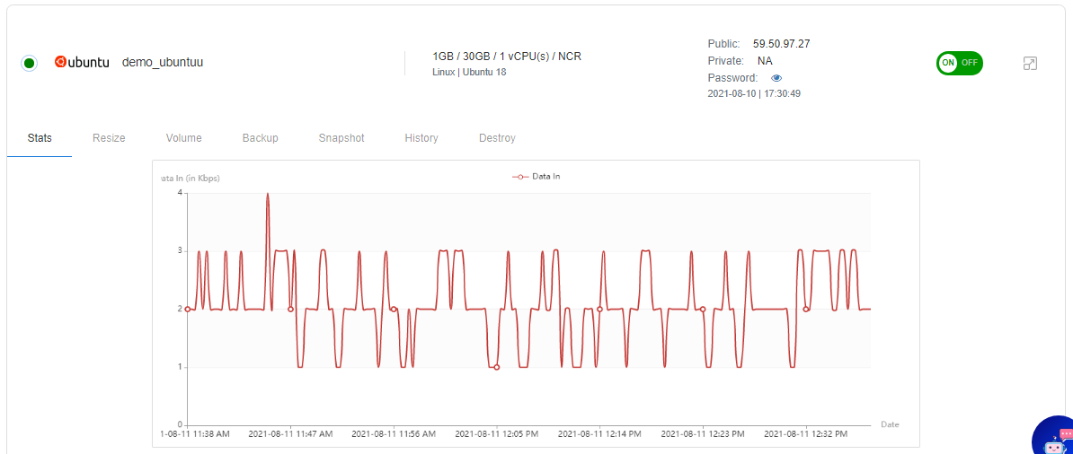Select the green status radio indicator
Viewport: 1073px width, 454px height.
pyautogui.click(x=29, y=63)
